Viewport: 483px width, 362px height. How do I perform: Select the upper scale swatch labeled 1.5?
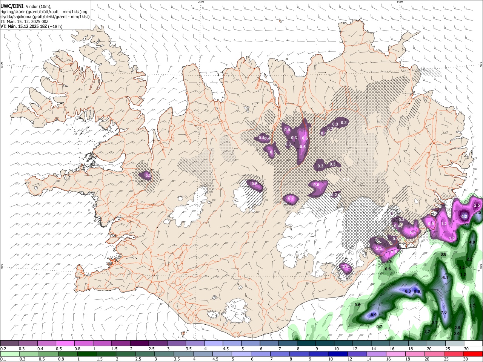121,344
